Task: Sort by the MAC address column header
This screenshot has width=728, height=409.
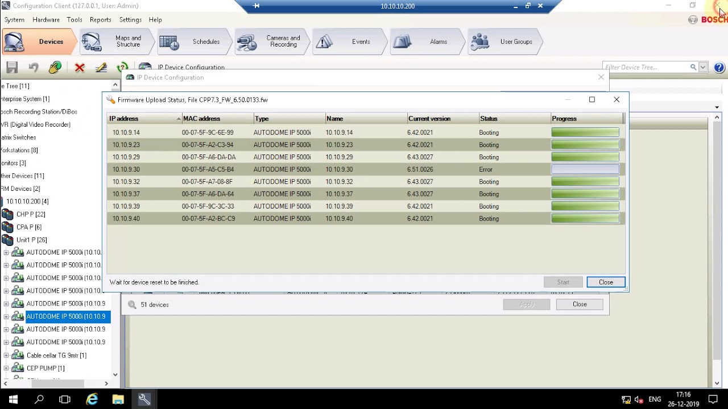Action: click(x=217, y=119)
